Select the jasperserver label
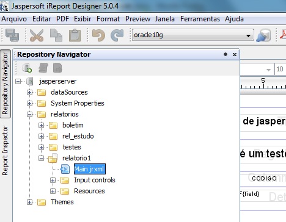The width and height of the screenshot is (286, 222). pyautogui.click(x=58, y=81)
